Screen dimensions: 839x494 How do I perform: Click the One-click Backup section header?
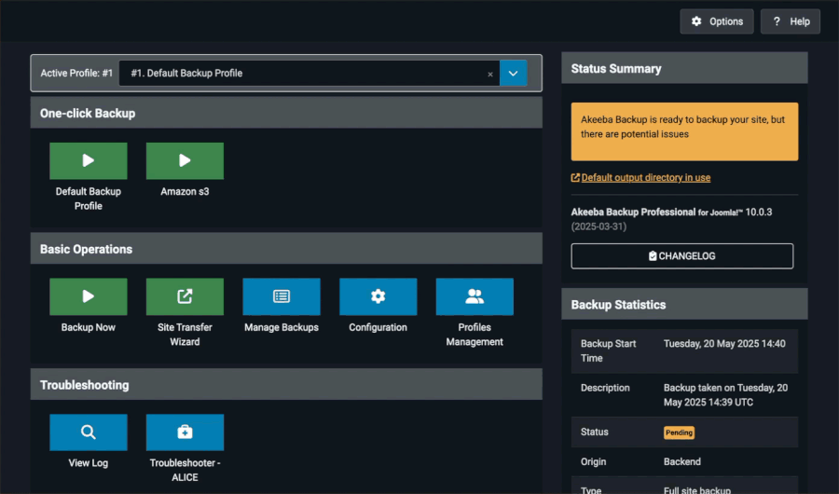click(286, 113)
